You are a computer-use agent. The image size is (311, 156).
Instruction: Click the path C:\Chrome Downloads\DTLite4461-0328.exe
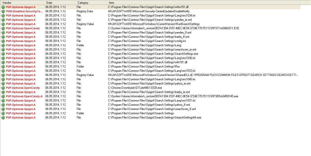tap(135, 88)
